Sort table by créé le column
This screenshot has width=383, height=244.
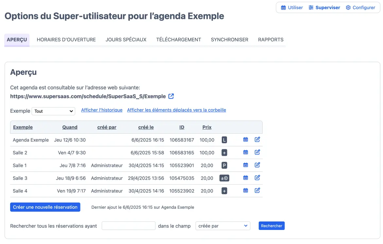pos(146,127)
